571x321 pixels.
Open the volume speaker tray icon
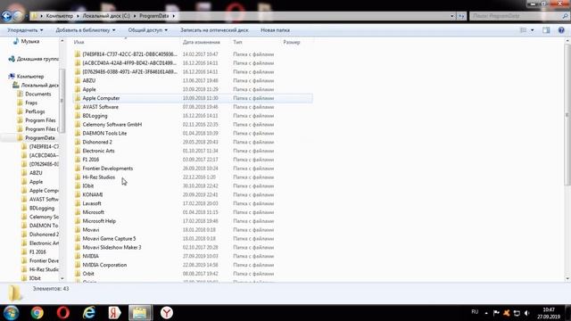click(526, 313)
